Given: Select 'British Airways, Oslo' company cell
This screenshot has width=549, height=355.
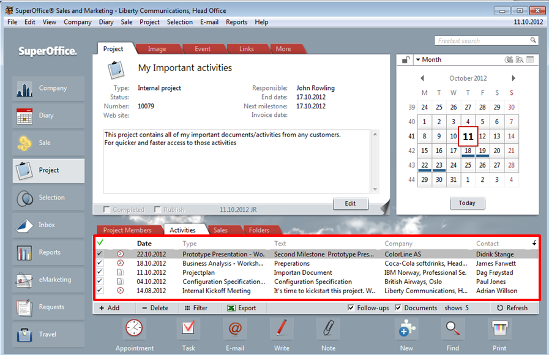Looking at the screenshot, I should 413,282.
